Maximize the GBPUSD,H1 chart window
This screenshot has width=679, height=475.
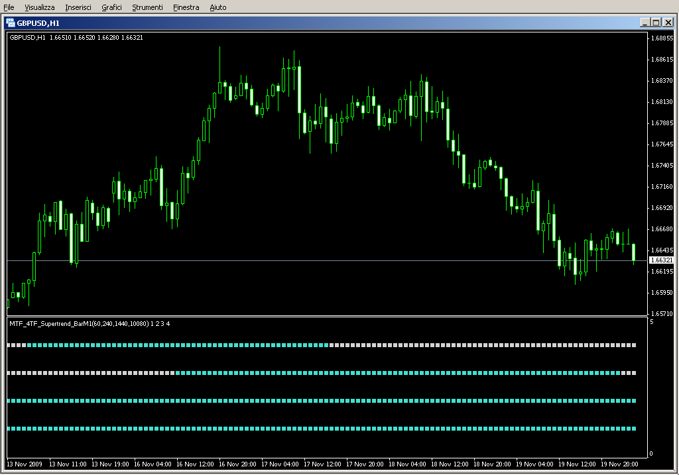click(x=656, y=23)
